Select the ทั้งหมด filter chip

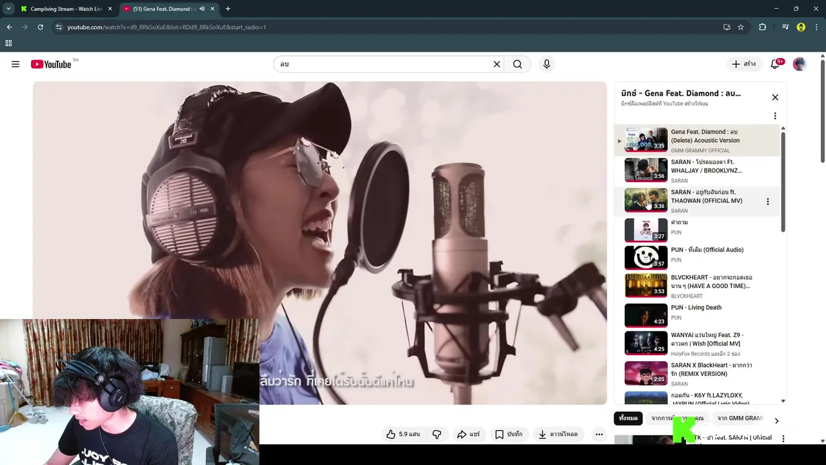pyautogui.click(x=628, y=418)
